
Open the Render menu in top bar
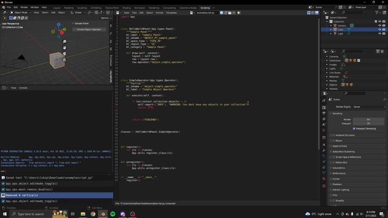pos(24,7)
